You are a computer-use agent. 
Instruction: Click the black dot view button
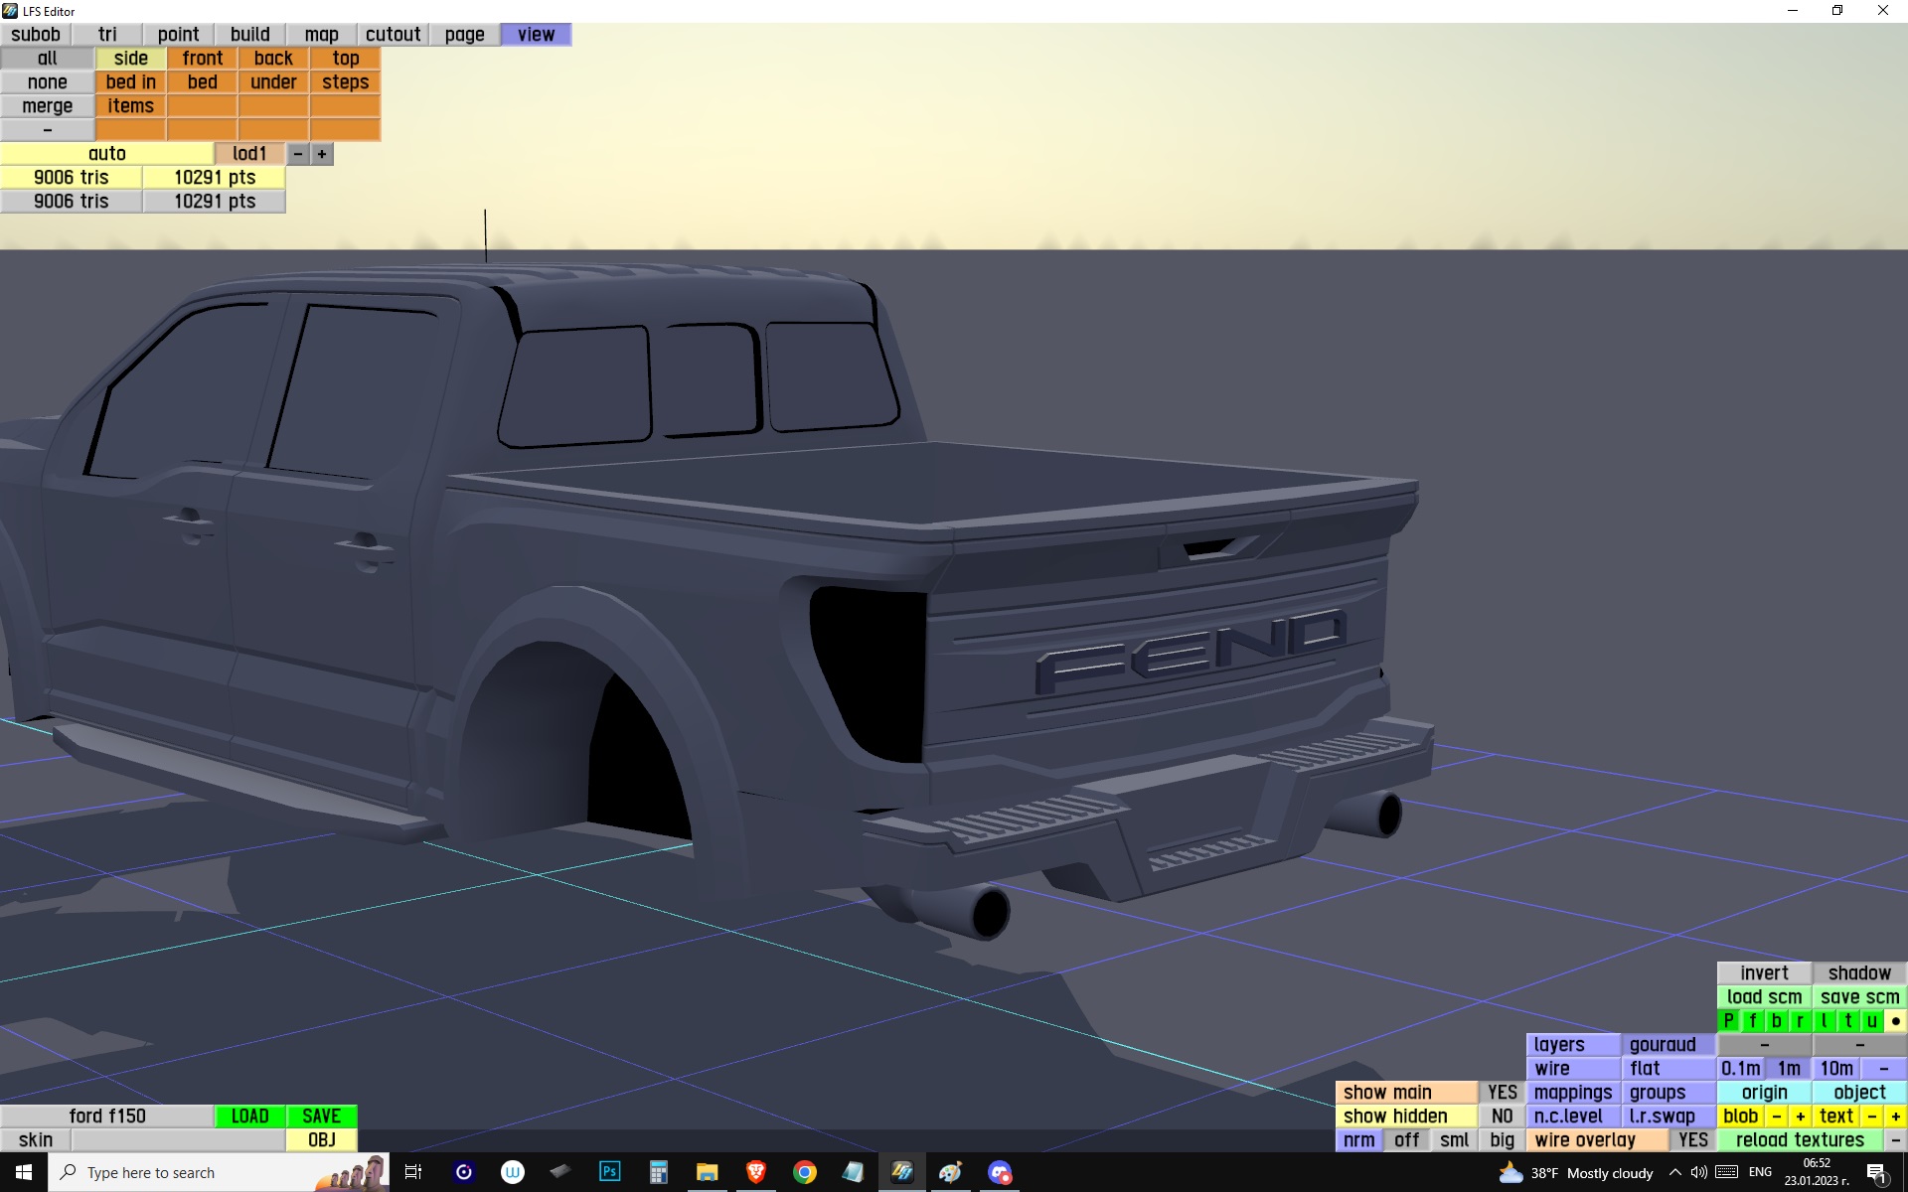point(1896,1021)
